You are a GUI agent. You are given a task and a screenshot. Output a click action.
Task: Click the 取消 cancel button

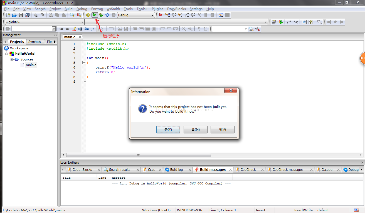click(223, 130)
